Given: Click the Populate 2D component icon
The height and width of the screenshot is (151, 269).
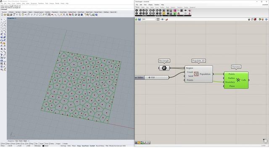Looking at the screenshot, I should tap(196, 74).
